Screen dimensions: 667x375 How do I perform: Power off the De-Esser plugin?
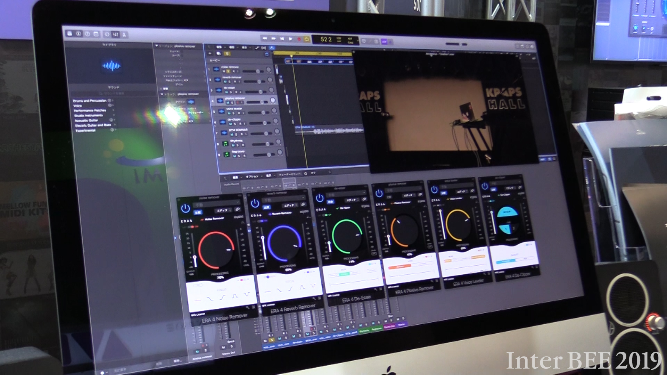319,198
